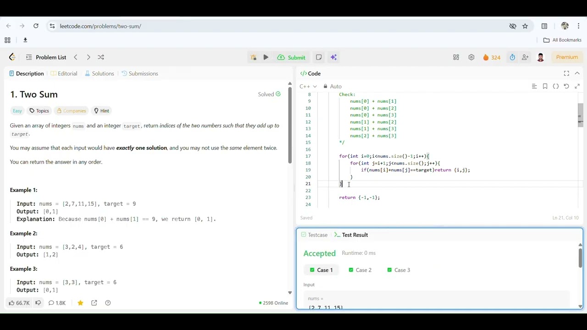The width and height of the screenshot is (587, 330).
Task: Switch to the Editorial tab
Action: 64,73
